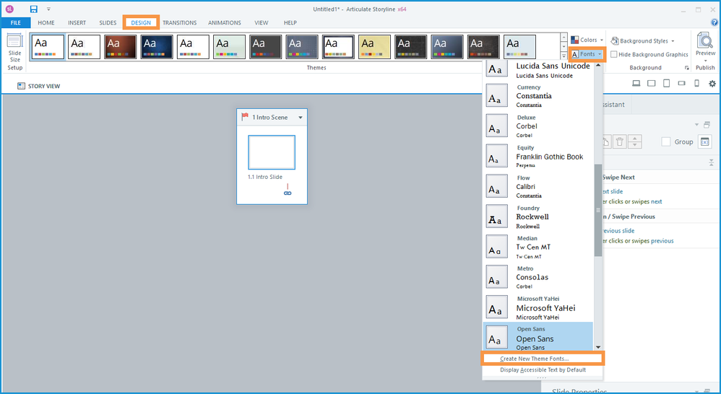This screenshot has width=721, height=394.
Task: Switch to the SLIDES ribbon tab
Action: pyautogui.click(x=108, y=22)
